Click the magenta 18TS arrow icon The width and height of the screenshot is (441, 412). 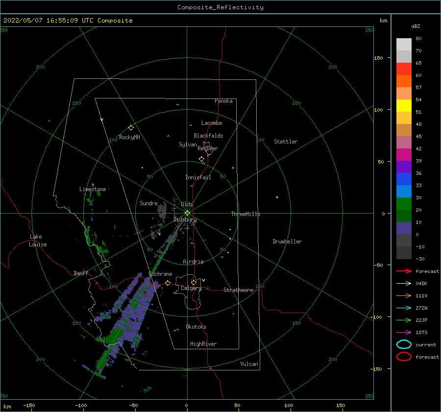pyautogui.click(x=404, y=333)
